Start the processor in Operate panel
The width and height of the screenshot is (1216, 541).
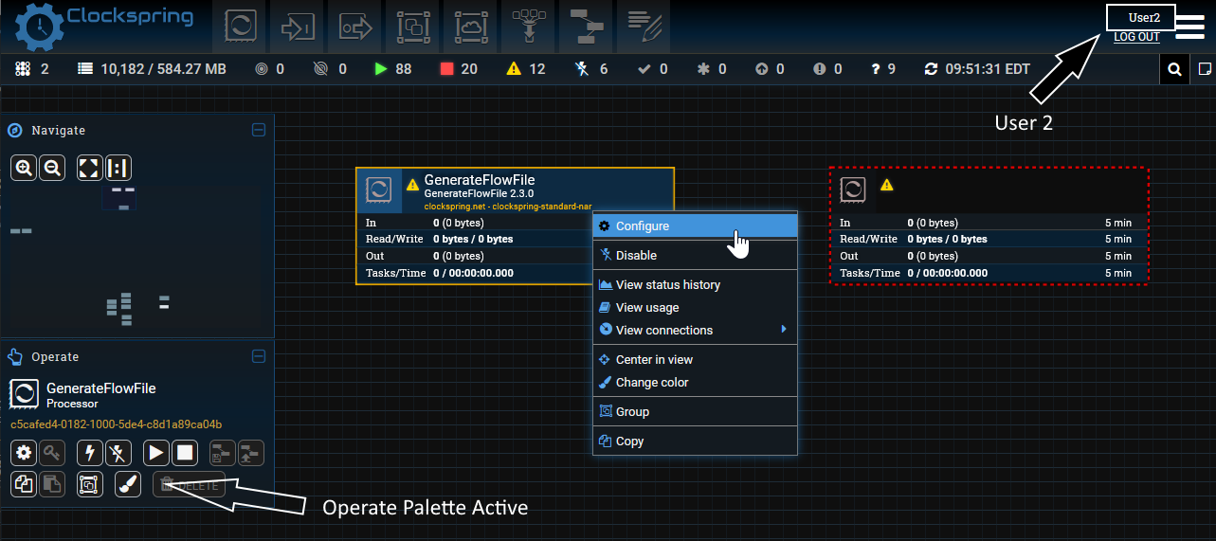coord(156,453)
